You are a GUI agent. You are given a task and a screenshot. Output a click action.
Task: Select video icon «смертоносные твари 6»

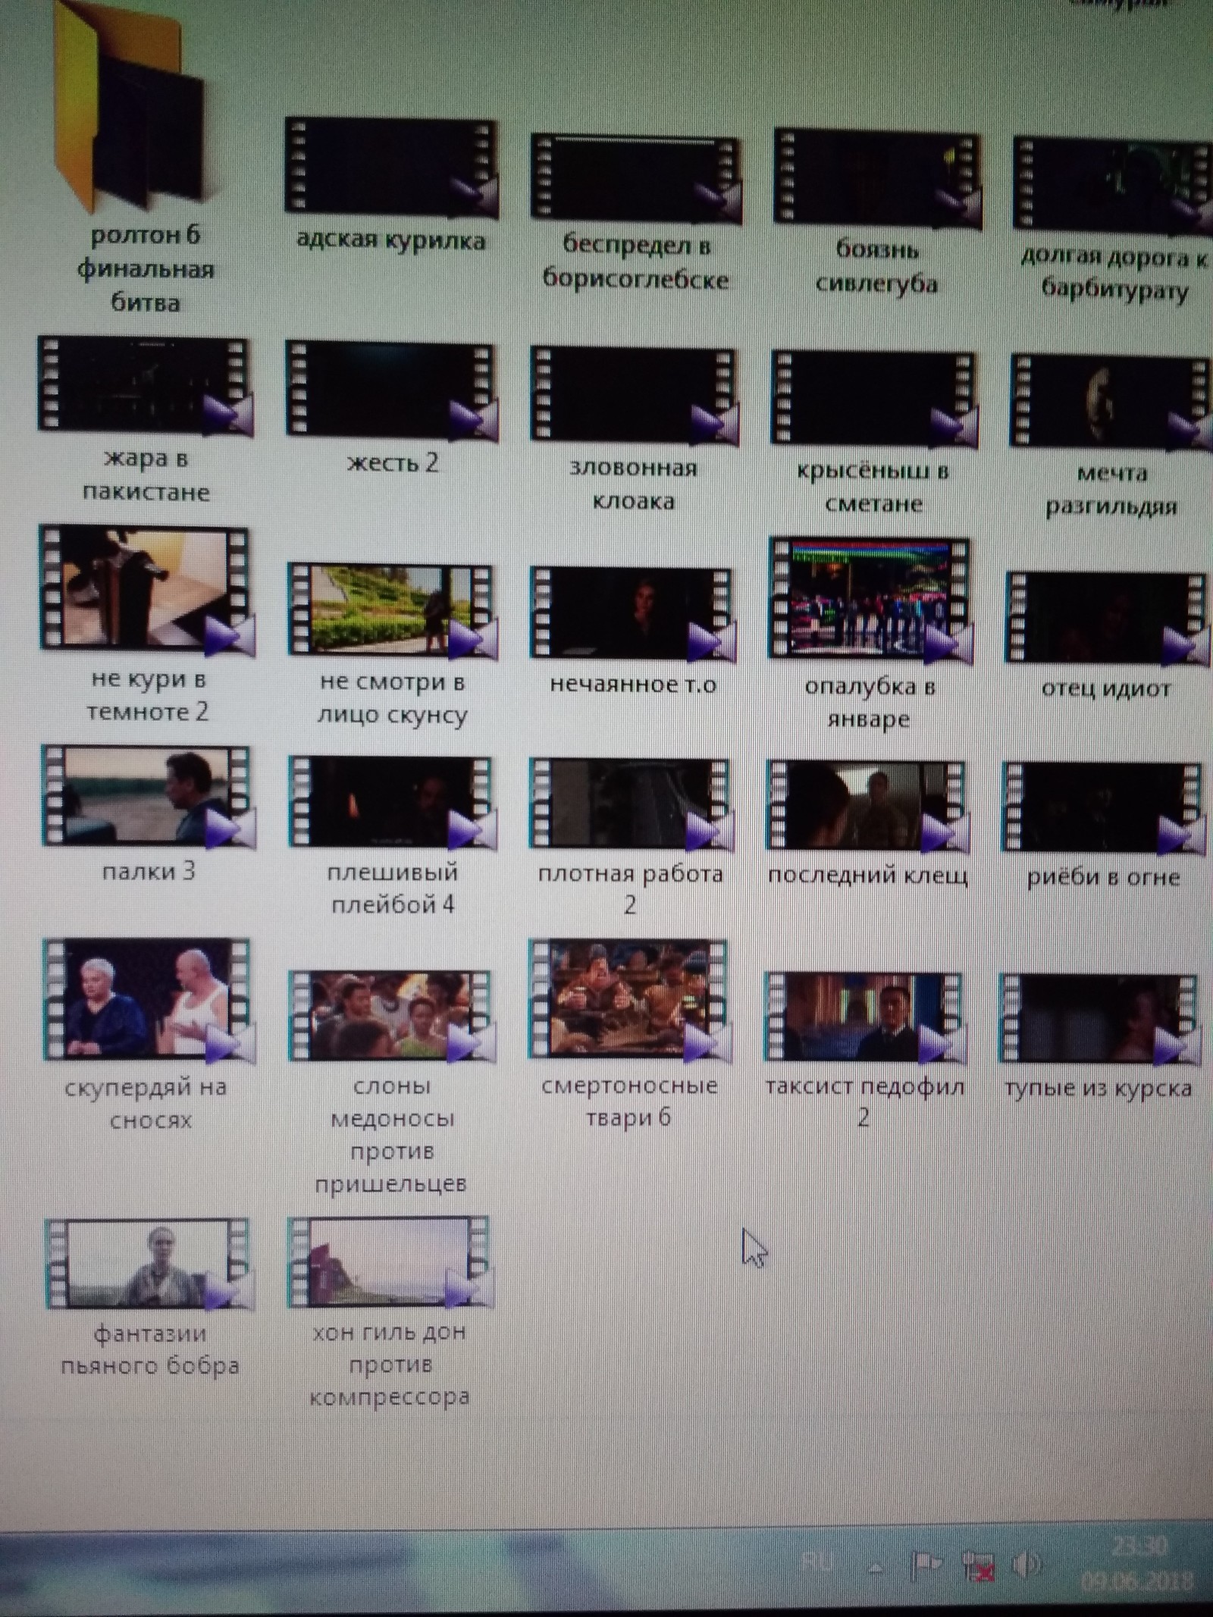[x=630, y=1000]
